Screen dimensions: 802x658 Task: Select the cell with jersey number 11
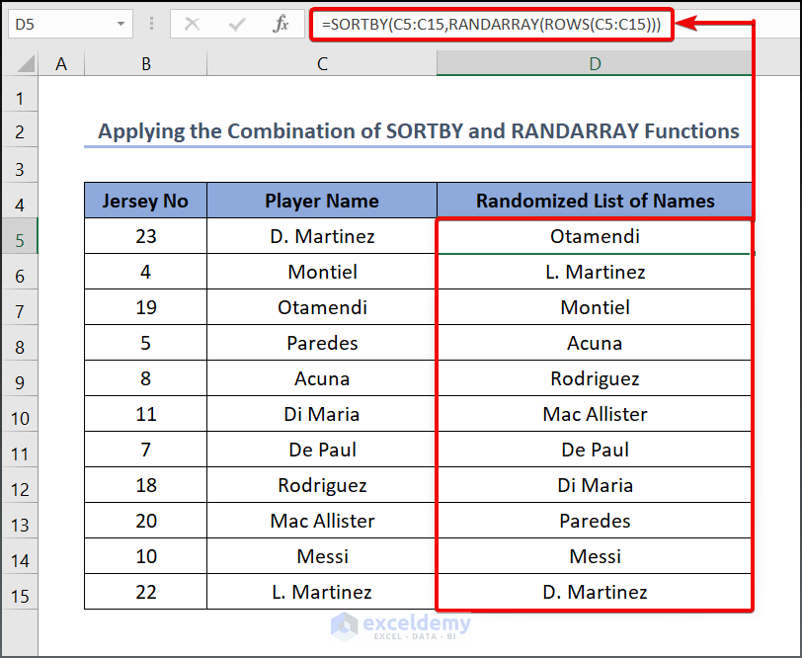point(146,414)
